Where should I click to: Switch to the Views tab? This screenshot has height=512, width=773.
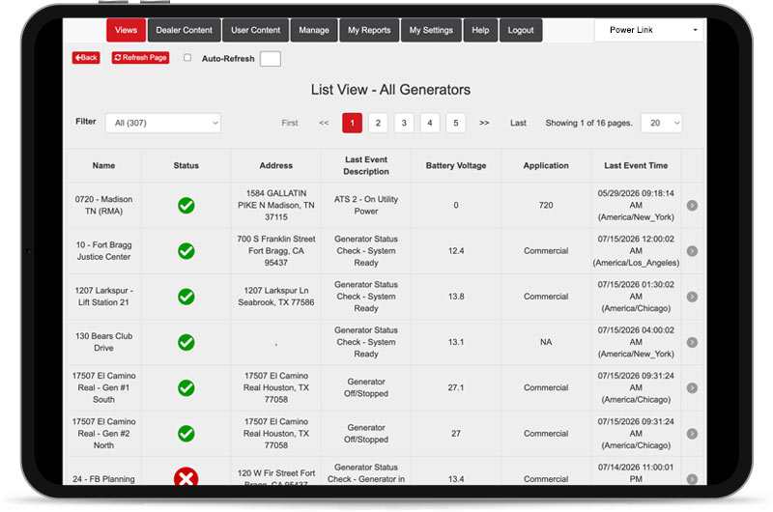(x=127, y=30)
